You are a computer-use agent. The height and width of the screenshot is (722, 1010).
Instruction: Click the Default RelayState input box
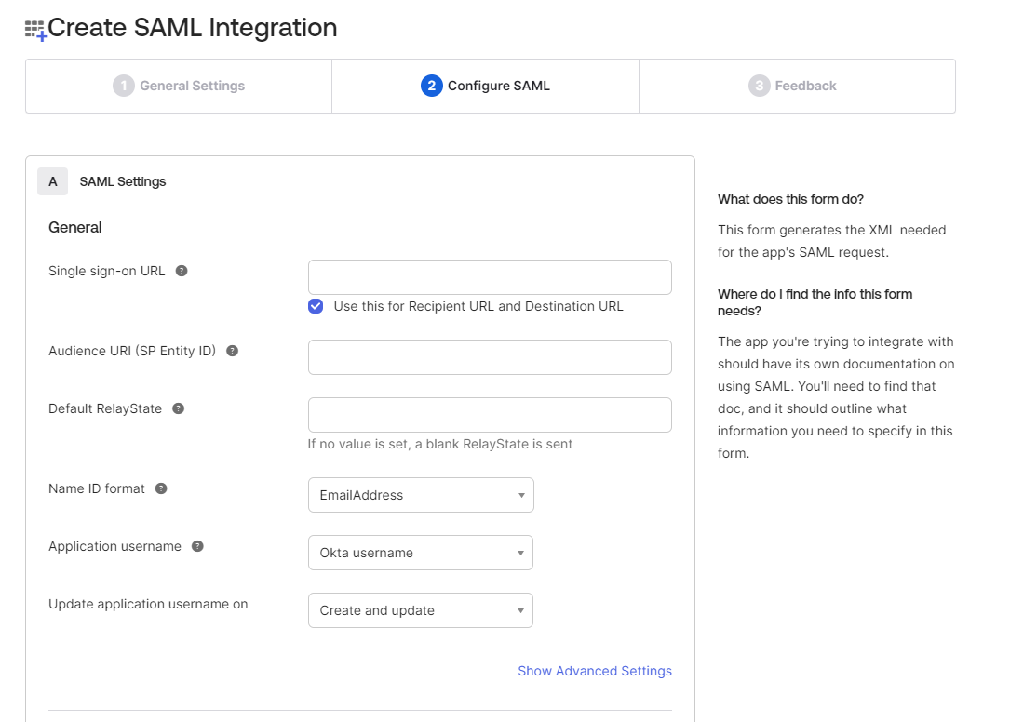tap(491, 415)
